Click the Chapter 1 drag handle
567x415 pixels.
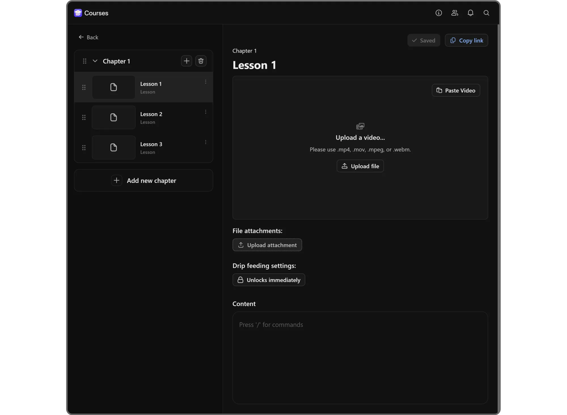click(84, 61)
